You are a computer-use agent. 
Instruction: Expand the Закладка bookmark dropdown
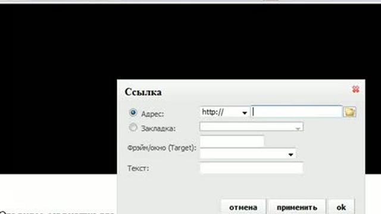tap(251, 127)
